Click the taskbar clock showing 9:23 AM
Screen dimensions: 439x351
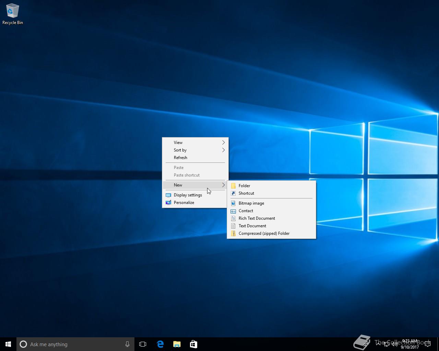click(410, 344)
